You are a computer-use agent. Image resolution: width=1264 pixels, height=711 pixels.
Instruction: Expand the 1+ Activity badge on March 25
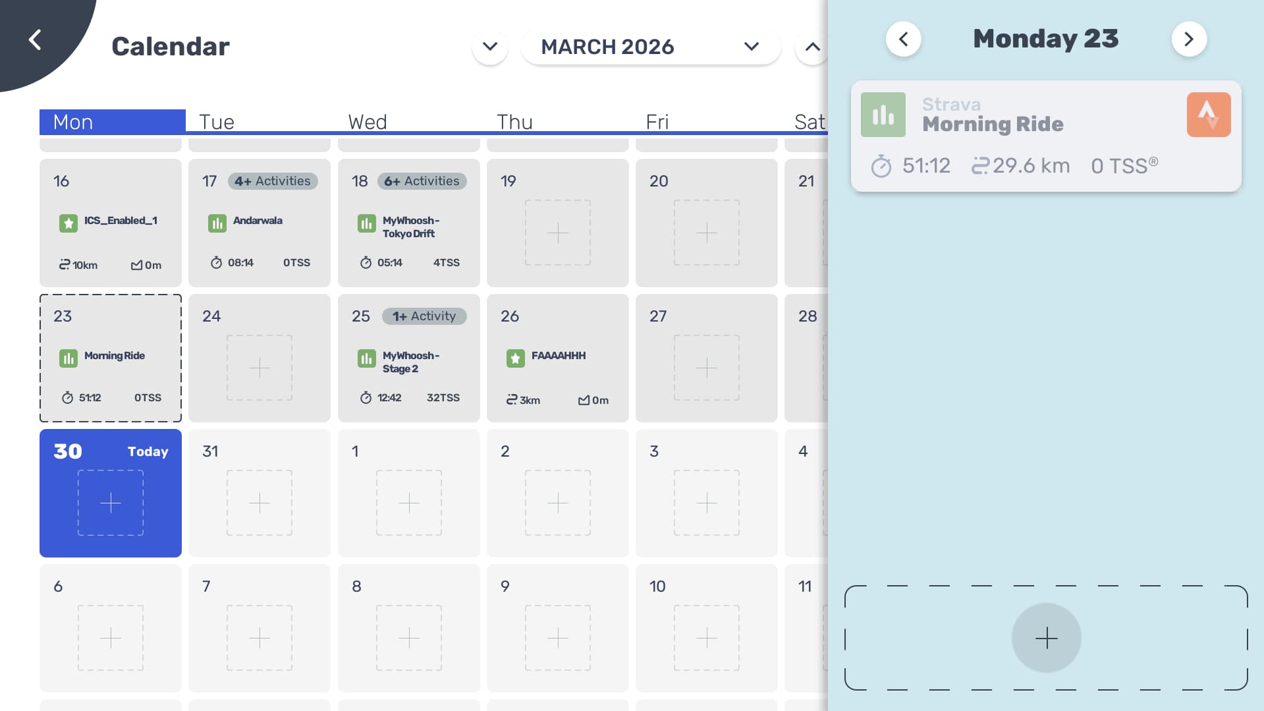424,316
